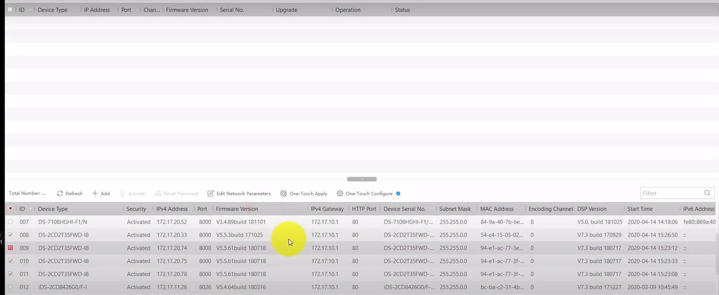Select the DS-7108HGHI-F1/N device row

(x=63, y=222)
